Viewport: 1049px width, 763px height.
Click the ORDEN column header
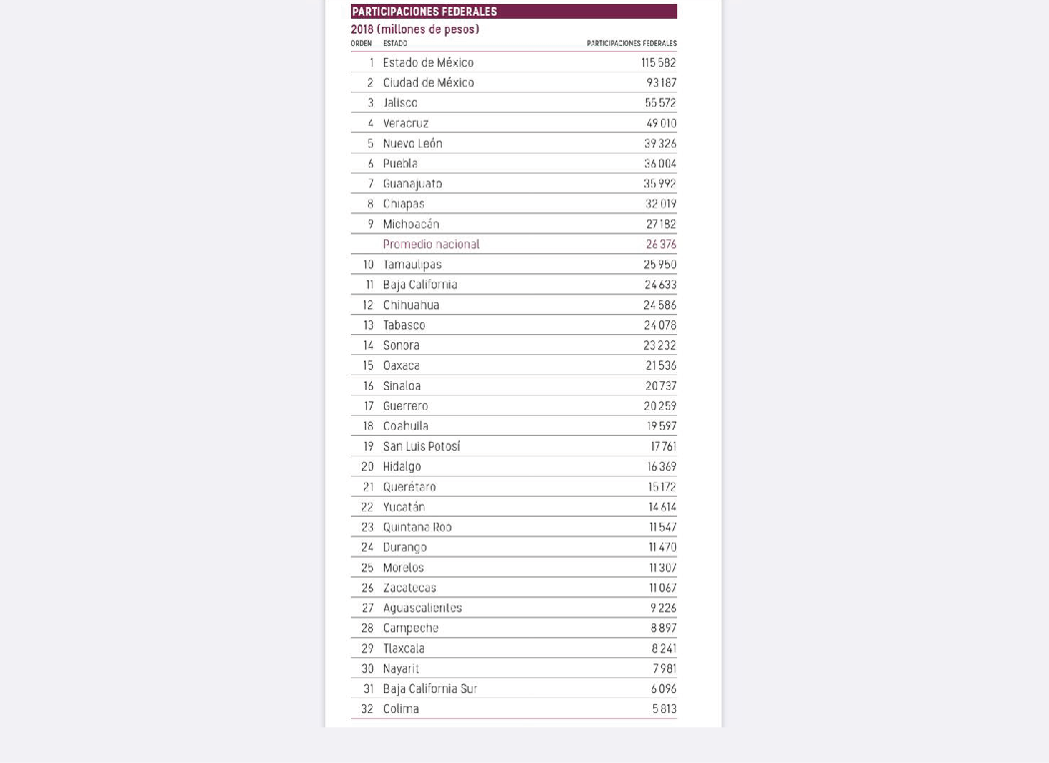click(x=361, y=44)
